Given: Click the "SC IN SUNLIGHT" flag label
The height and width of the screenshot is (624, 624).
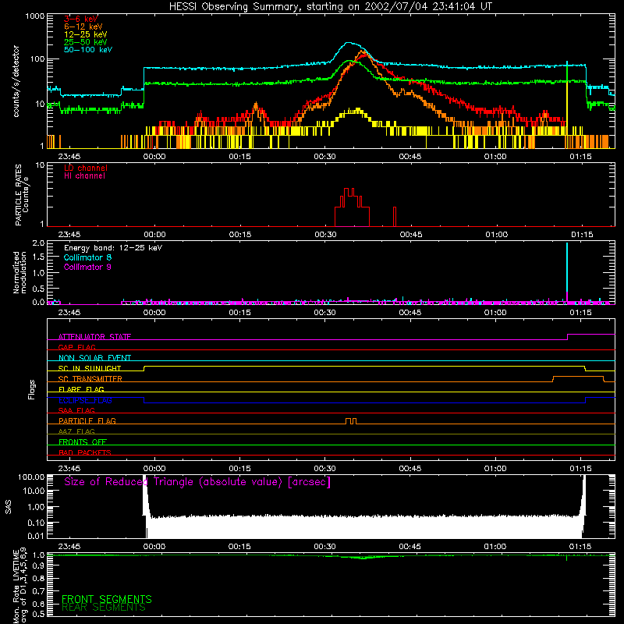Looking at the screenshot, I should pyautogui.click(x=90, y=368).
